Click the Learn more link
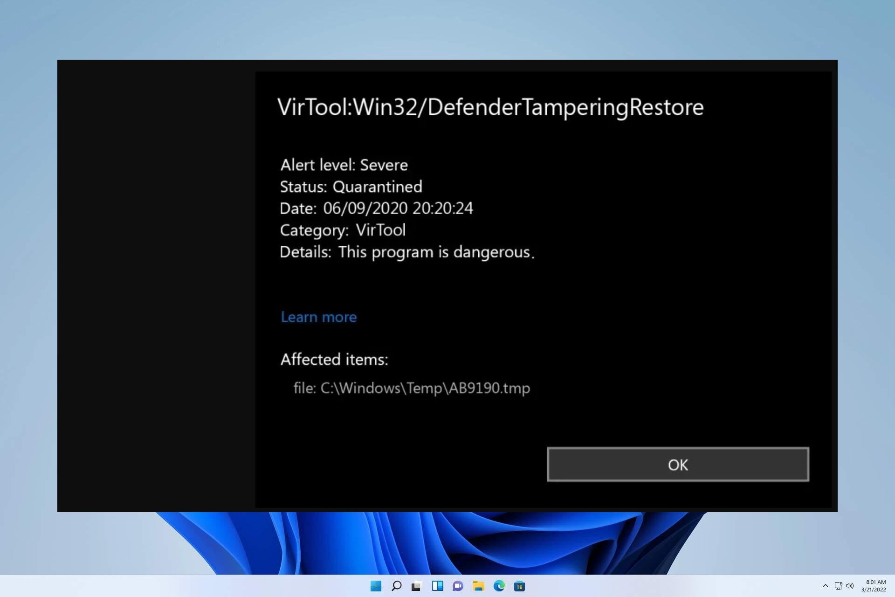The width and height of the screenshot is (895, 597). point(318,317)
